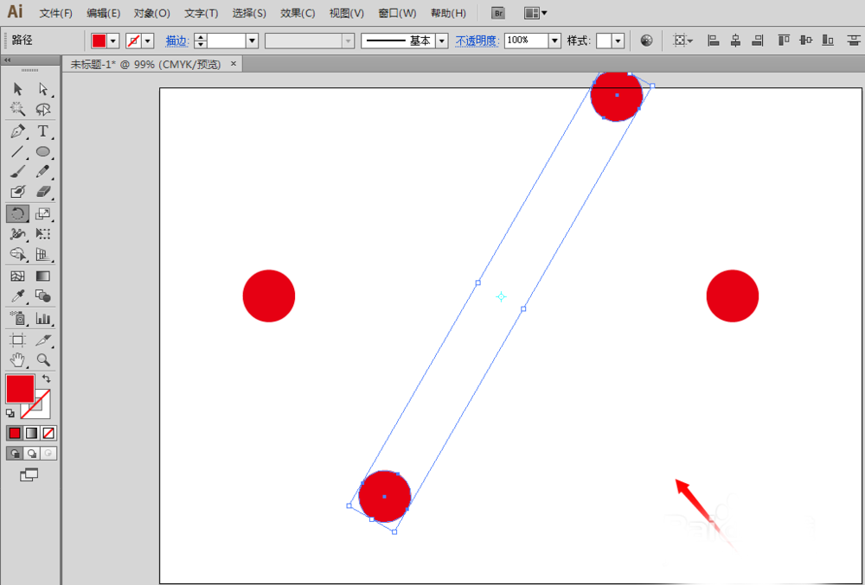
Task: Select the Zoom magnifier tool
Action: (x=43, y=360)
